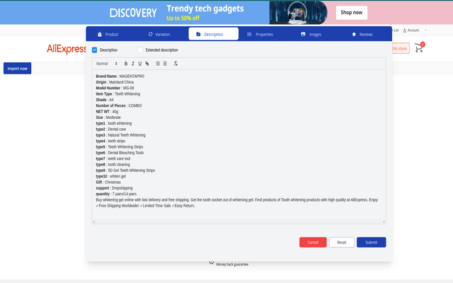Submit the description changes
Image resolution: width=453 pixels, height=283 pixels.
click(371, 242)
